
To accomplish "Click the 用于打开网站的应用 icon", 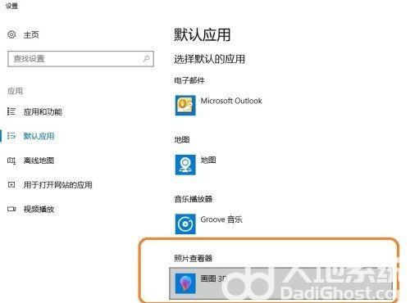I will coord(11,185).
